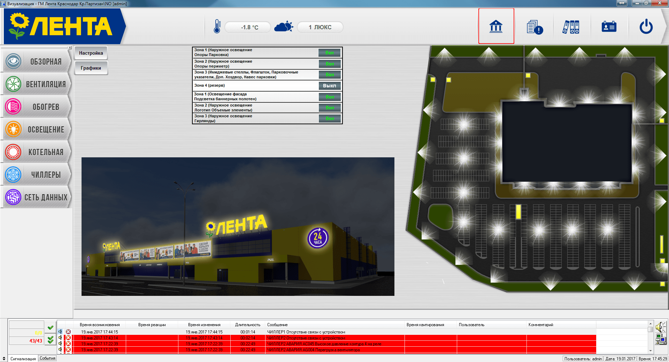The image size is (669, 362).
Task: Click the pink heating waves icon
Action: pyautogui.click(x=14, y=107)
